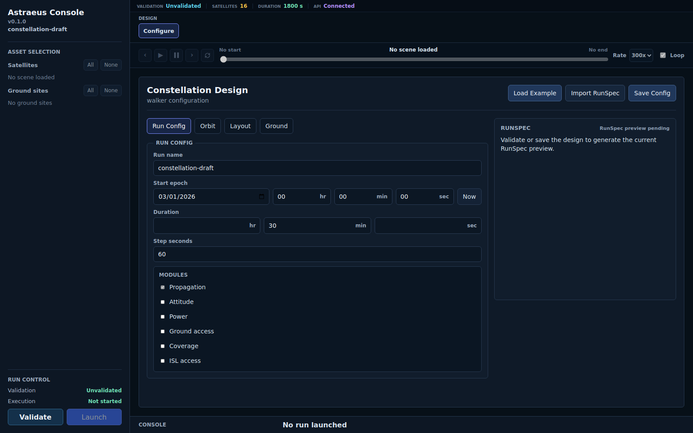The height and width of the screenshot is (433, 693).
Task: Switch to the Run Config tab
Action: pos(169,126)
